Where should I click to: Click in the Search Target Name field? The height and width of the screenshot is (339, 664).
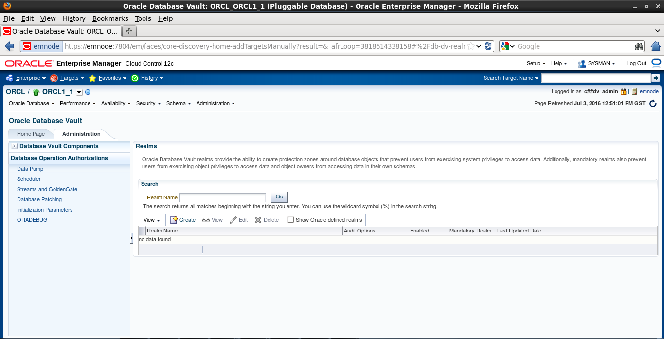[596, 78]
